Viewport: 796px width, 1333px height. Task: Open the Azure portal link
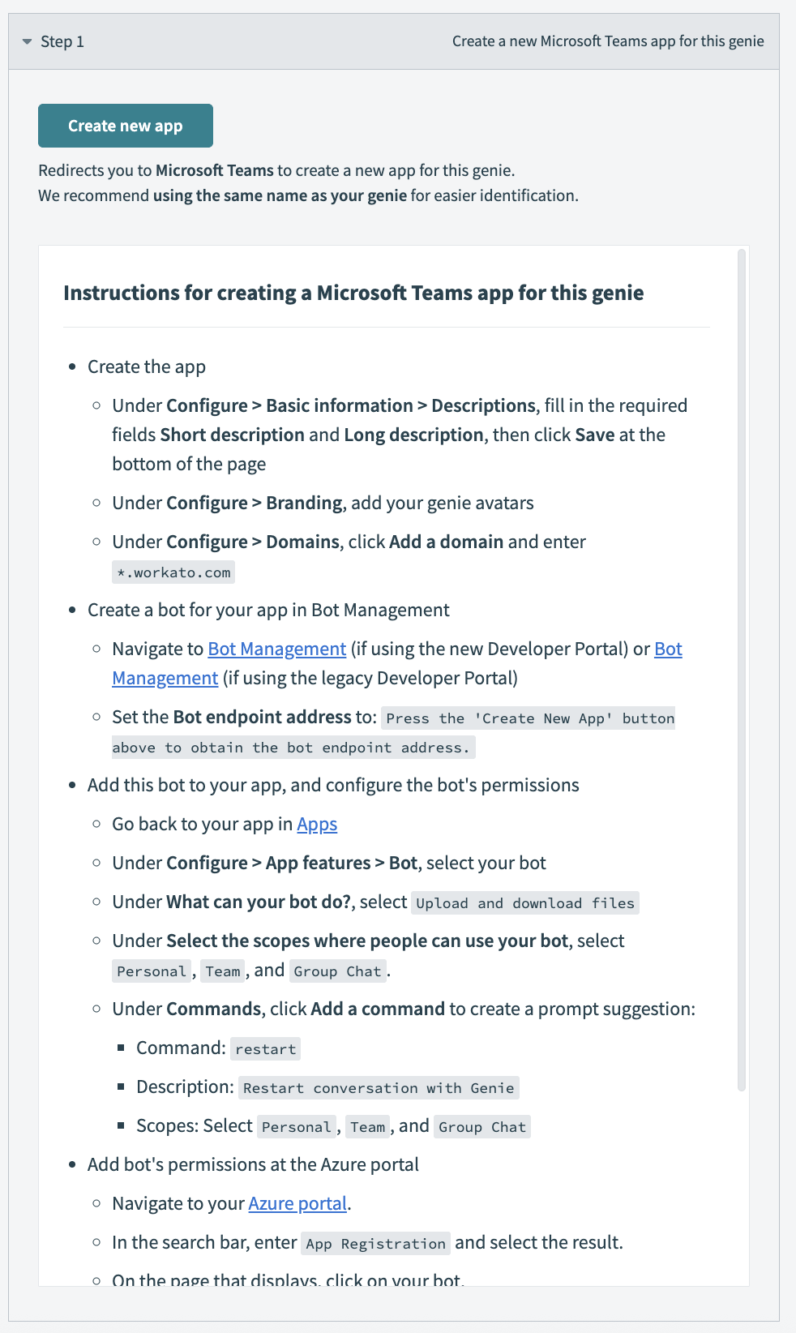[297, 1203]
